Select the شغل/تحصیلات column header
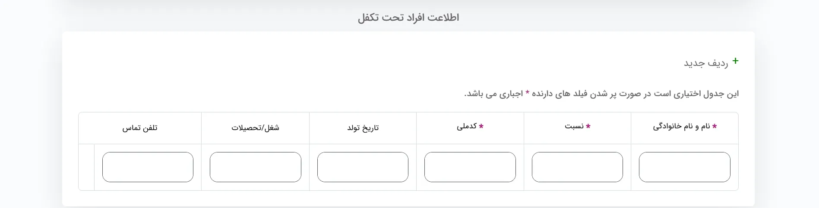Image resolution: width=819 pixels, height=208 pixels. click(255, 128)
